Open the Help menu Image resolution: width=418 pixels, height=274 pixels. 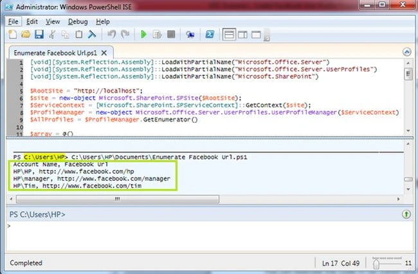[103, 22]
